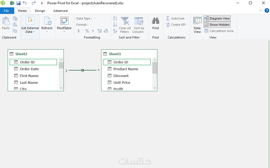
Task: Expand the Sort by Column dropdown arrow
Action: pyautogui.click(x=145, y=32)
